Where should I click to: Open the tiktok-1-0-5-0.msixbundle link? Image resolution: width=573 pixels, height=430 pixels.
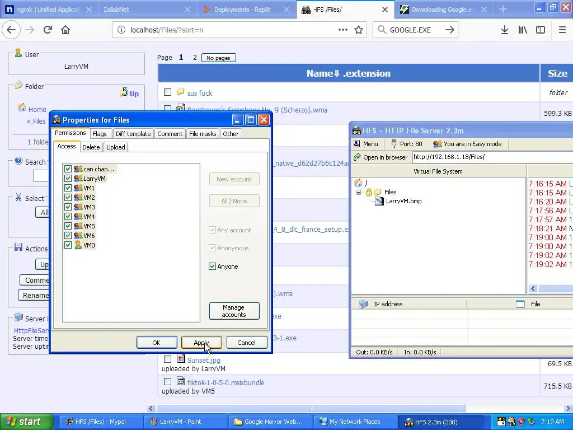tap(226, 382)
